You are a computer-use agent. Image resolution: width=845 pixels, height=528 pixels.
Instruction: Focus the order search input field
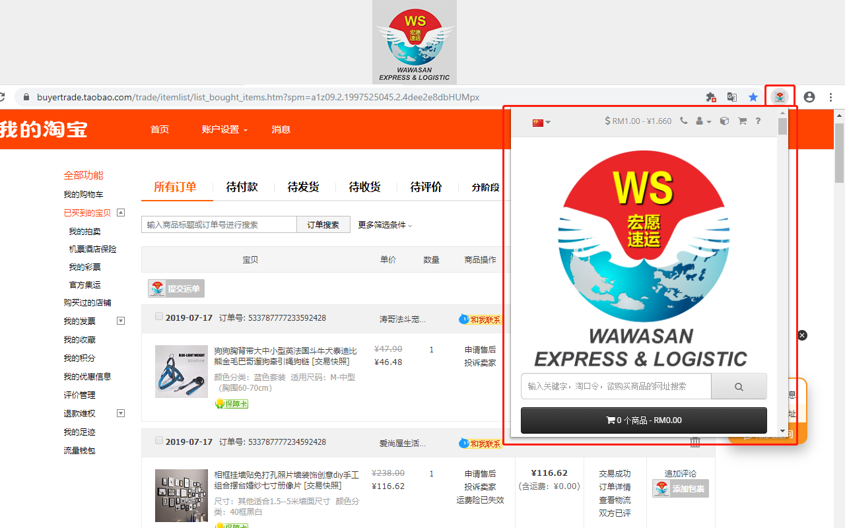pyautogui.click(x=219, y=224)
